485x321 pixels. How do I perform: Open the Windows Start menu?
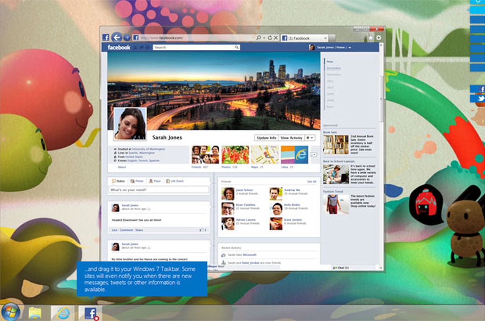pyautogui.click(x=10, y=312)
